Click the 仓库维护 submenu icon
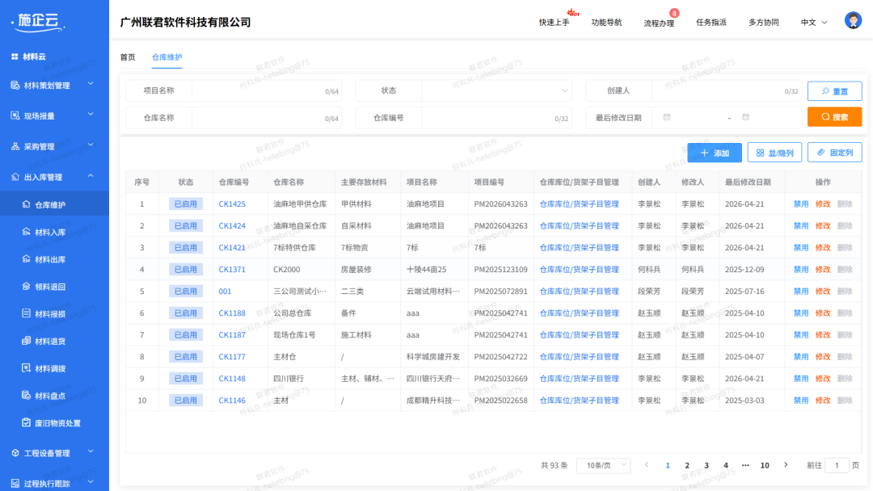Image resolution: width=873 pixels, height=491 pixels. 26,204
